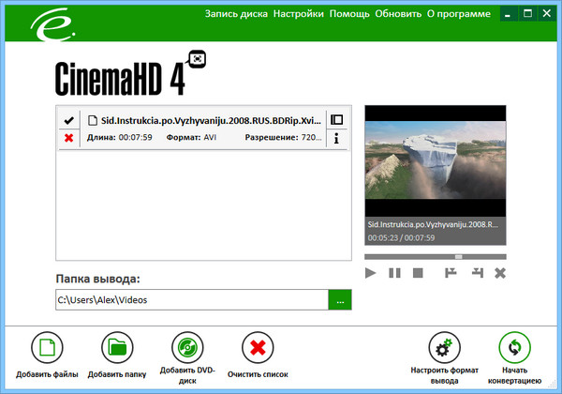Viewport: 562px width, 394px height.
Task: Open О программе menu item
Action: coord(459,14)
